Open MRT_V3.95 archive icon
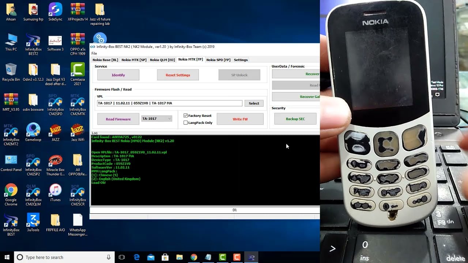 pos(11,102)
